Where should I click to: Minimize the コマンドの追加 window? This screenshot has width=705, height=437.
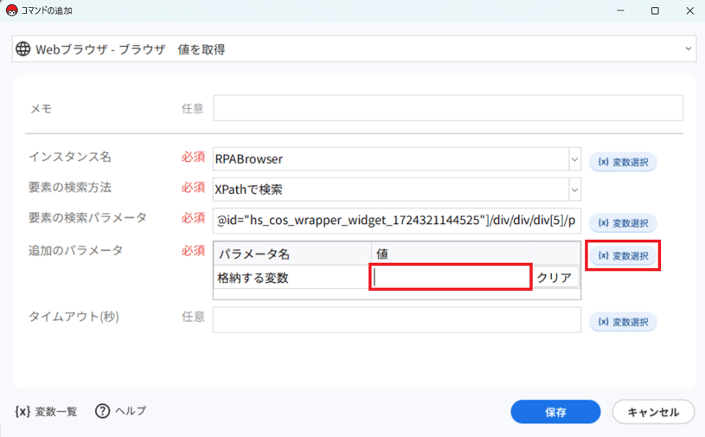[620, 10]
